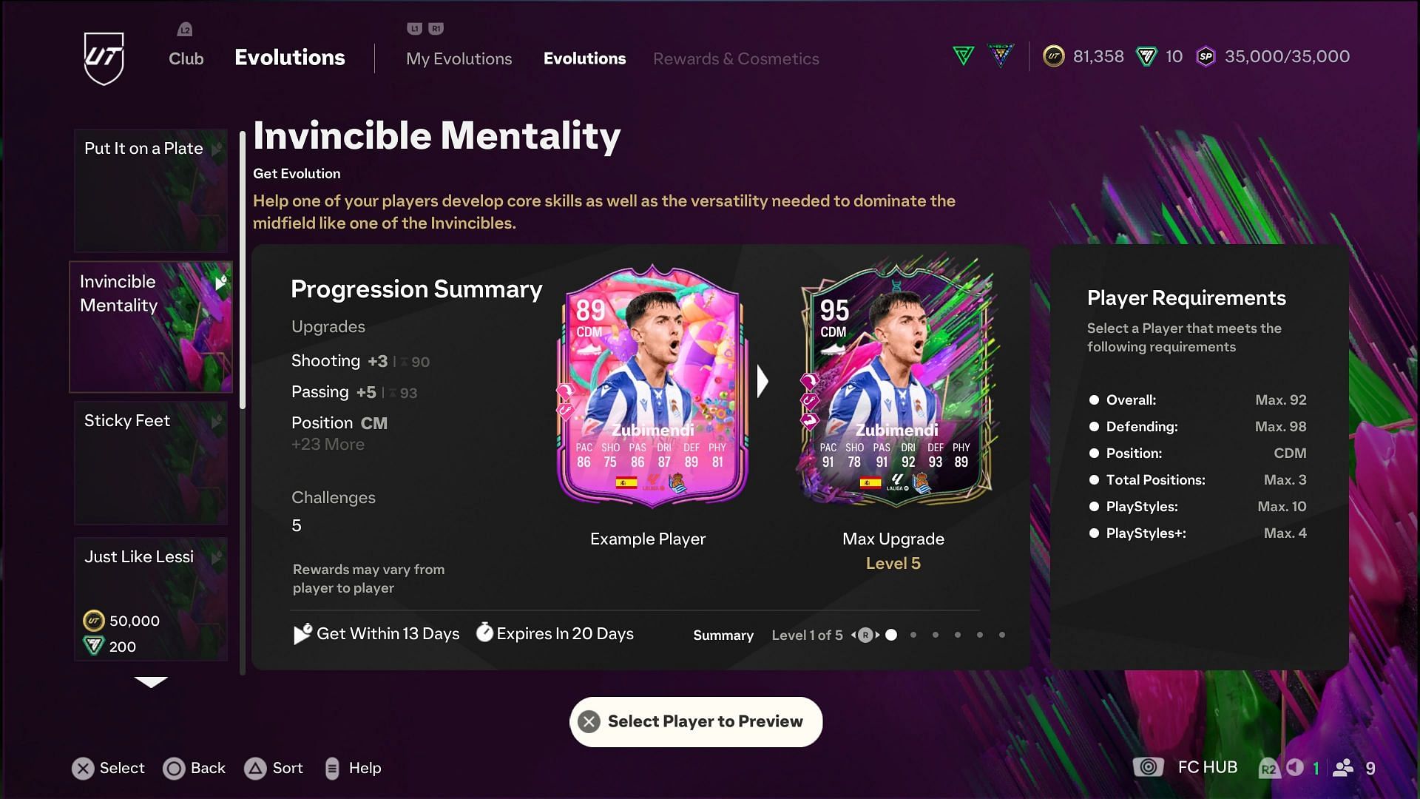Screen dimensions: 1420x799
Task: Click the UT shield logo
Action: coord(104,58)
